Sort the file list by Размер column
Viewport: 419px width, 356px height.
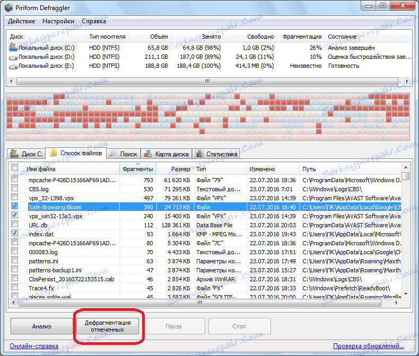pyautogui.click(x=175, y=169)
